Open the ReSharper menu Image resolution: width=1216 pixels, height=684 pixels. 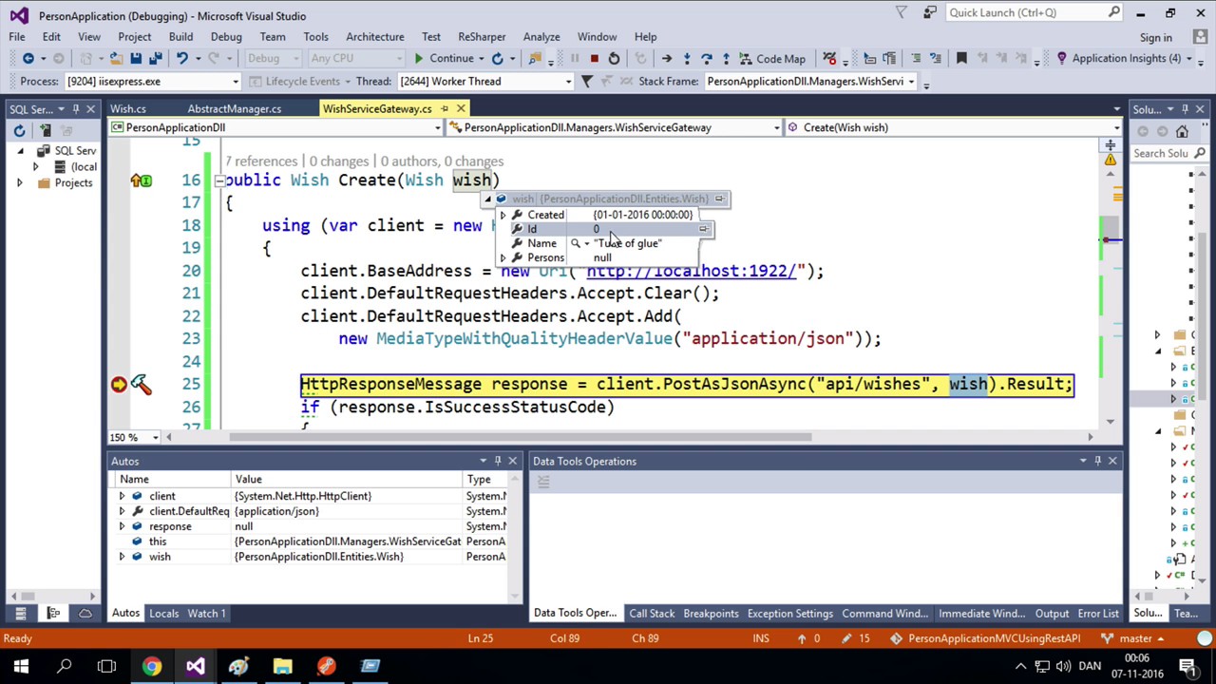(482, 36)
